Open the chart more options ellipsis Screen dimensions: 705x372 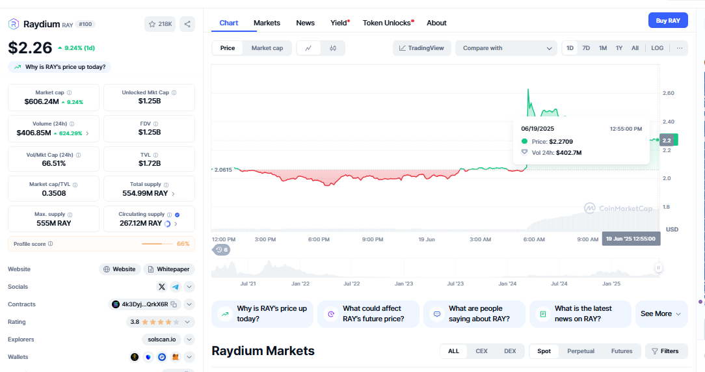[680, 48]
